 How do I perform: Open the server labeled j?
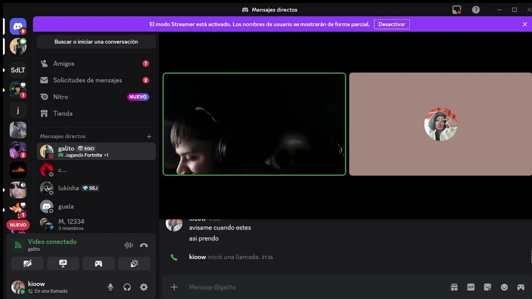pos(18,110)
